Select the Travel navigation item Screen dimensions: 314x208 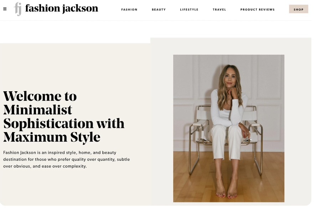219,10
